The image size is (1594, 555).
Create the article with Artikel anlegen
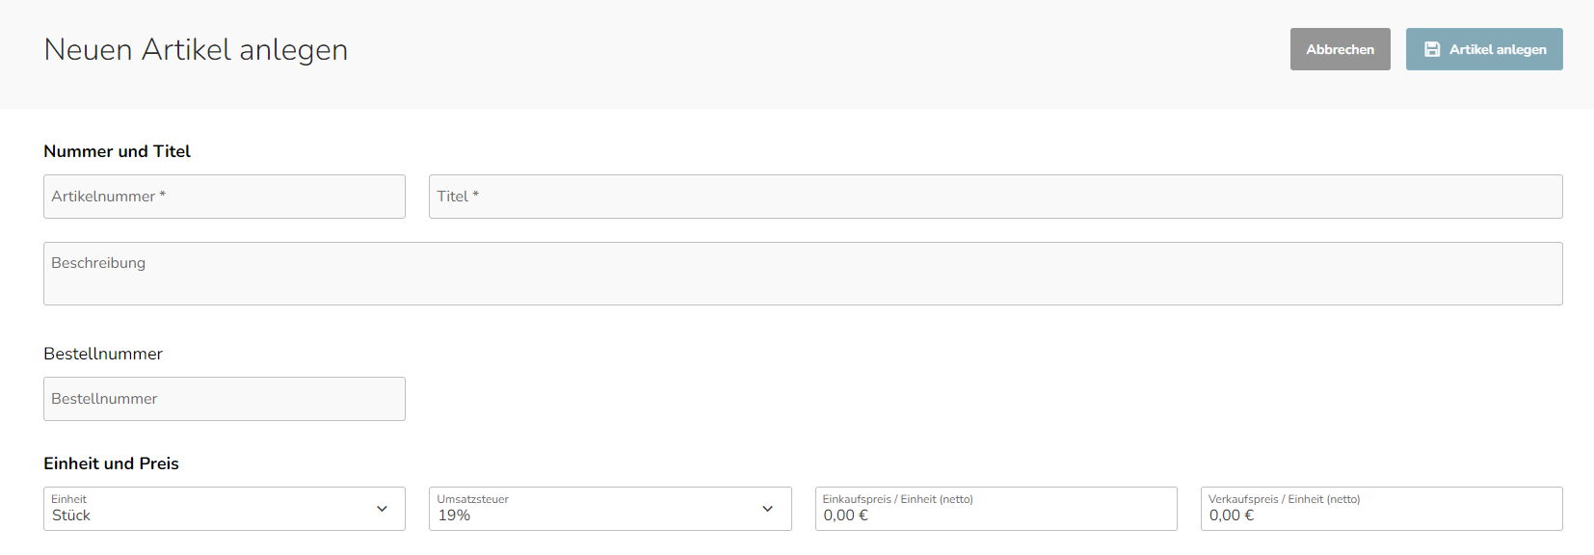(x=1484, y=49)
